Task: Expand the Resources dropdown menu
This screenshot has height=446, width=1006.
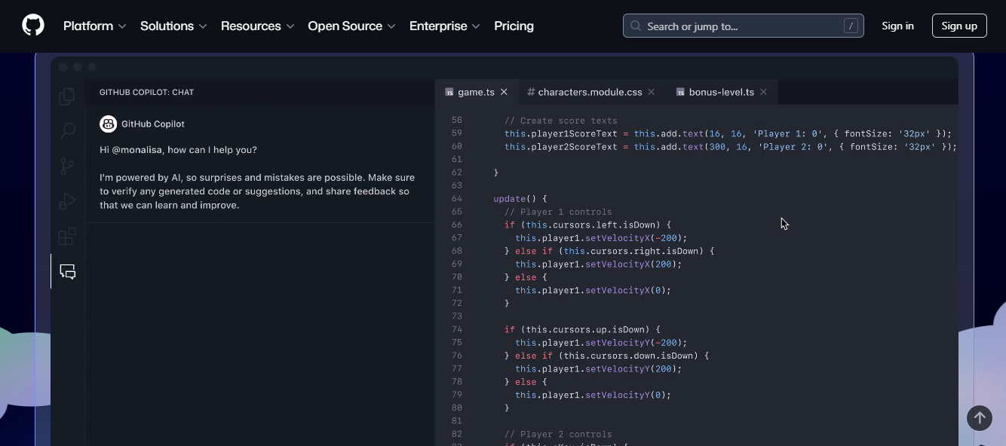Action: pyautogui.click(x=257, y=26)
